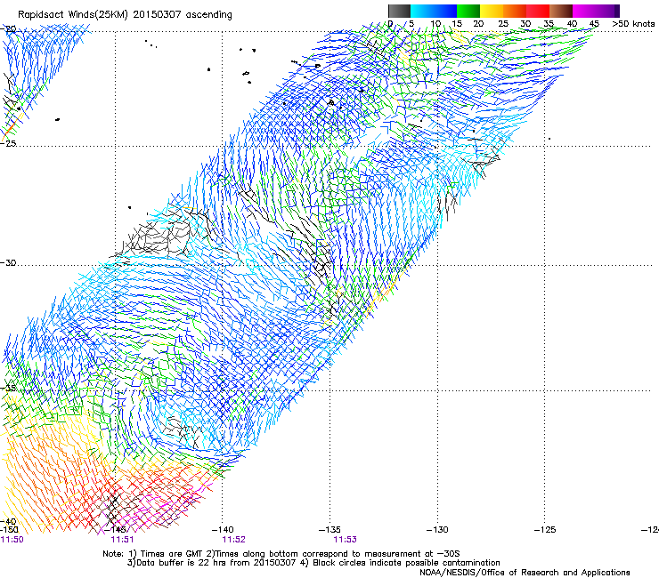Click the '45' legend scale label
Screen dimensions: 659x578
(x=594, y=23)
